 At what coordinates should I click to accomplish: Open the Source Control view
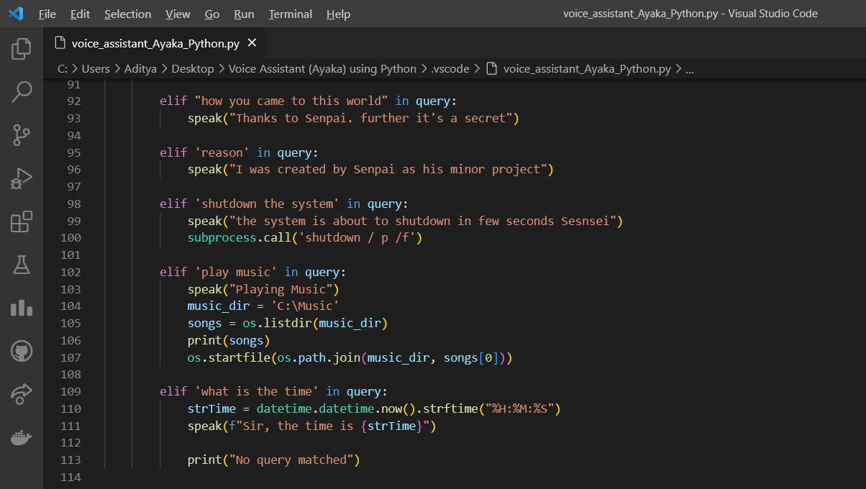22,134
